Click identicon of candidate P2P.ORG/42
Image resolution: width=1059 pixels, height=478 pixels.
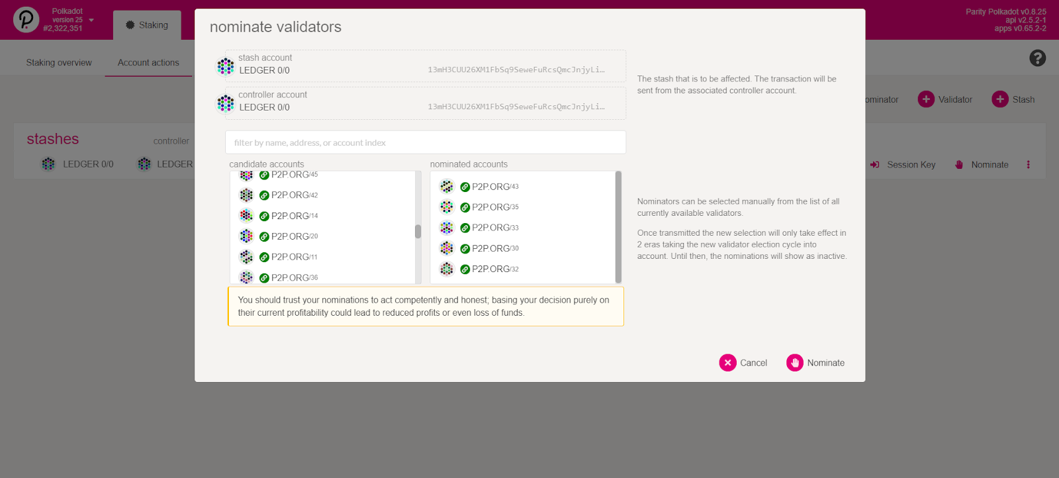click(246, 195)
